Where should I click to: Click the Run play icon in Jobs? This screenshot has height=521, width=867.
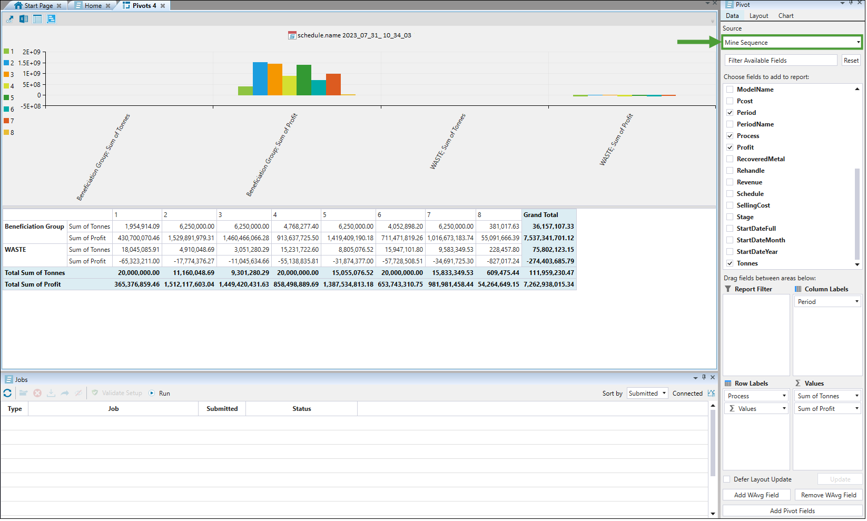(x=152, y=394)
